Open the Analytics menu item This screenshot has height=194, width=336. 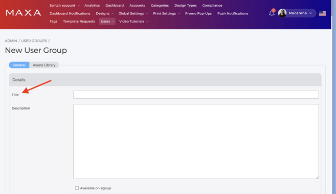pos(92,5)
